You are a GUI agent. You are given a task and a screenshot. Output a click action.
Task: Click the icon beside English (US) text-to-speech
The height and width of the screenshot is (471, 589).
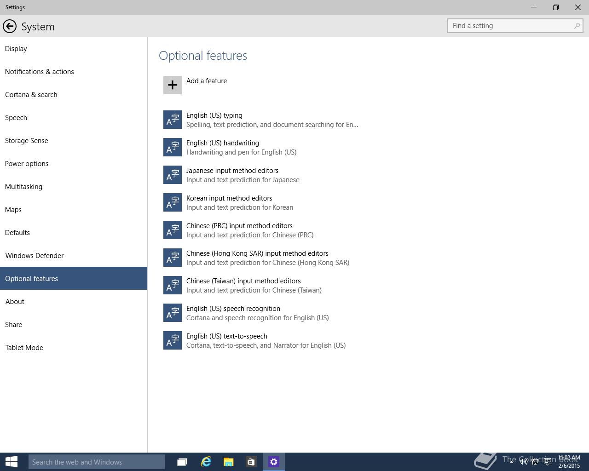173,340
